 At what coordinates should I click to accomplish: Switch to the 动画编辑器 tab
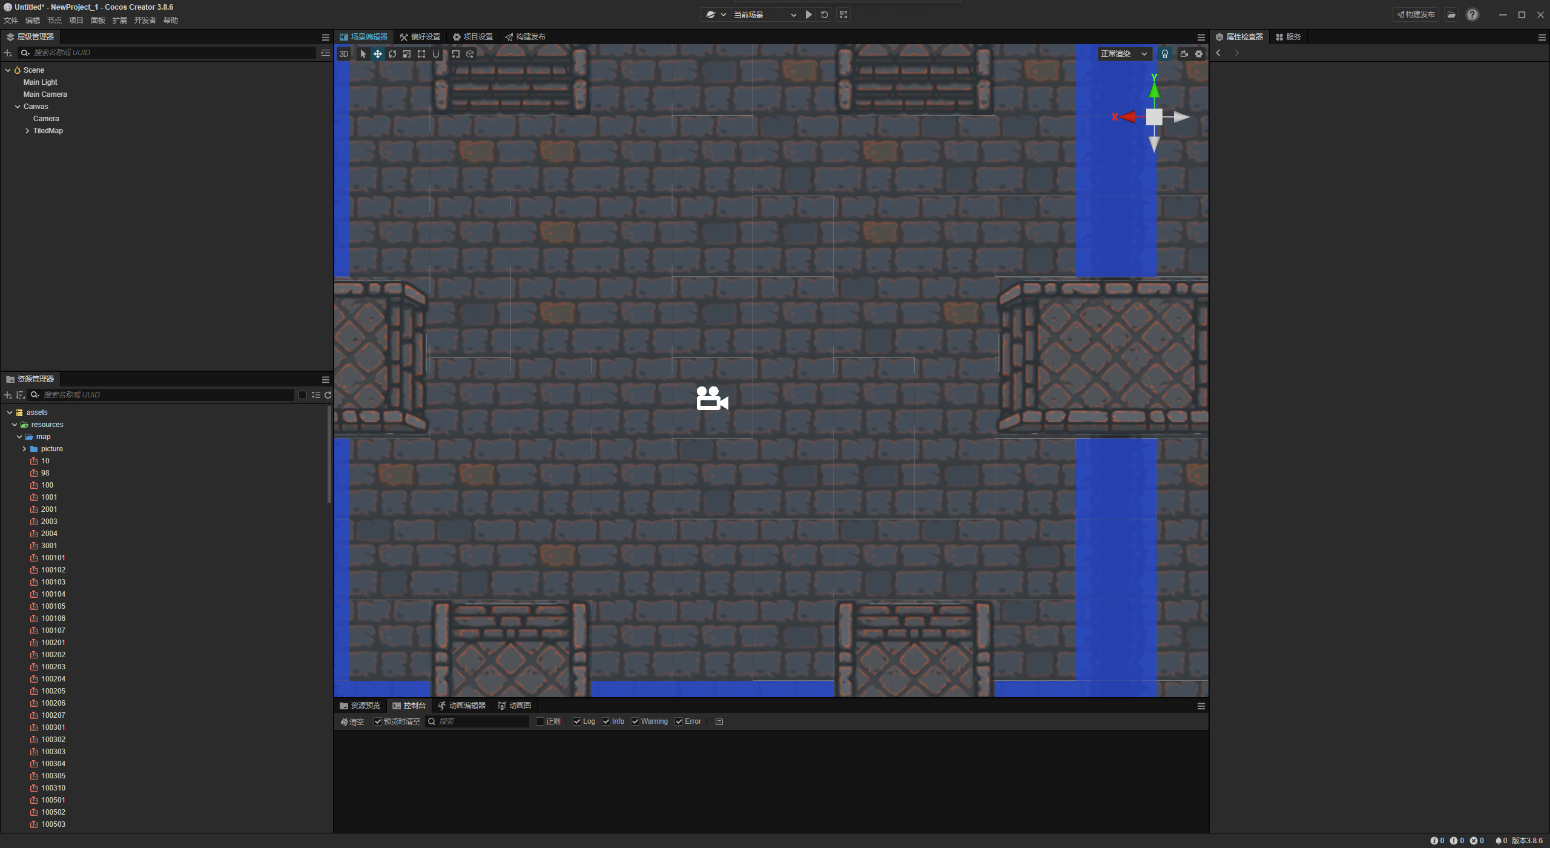click(462, 706)
